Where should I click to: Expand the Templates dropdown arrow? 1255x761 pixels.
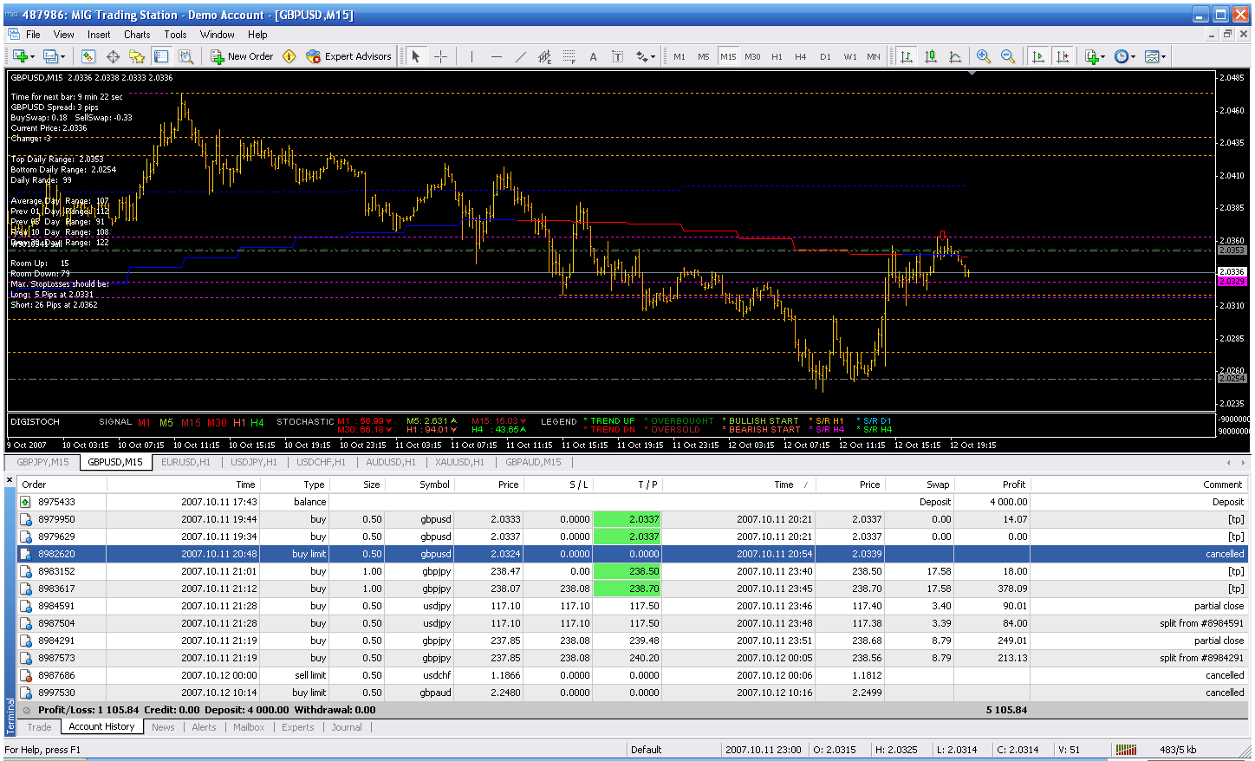tap(1163, 56)
